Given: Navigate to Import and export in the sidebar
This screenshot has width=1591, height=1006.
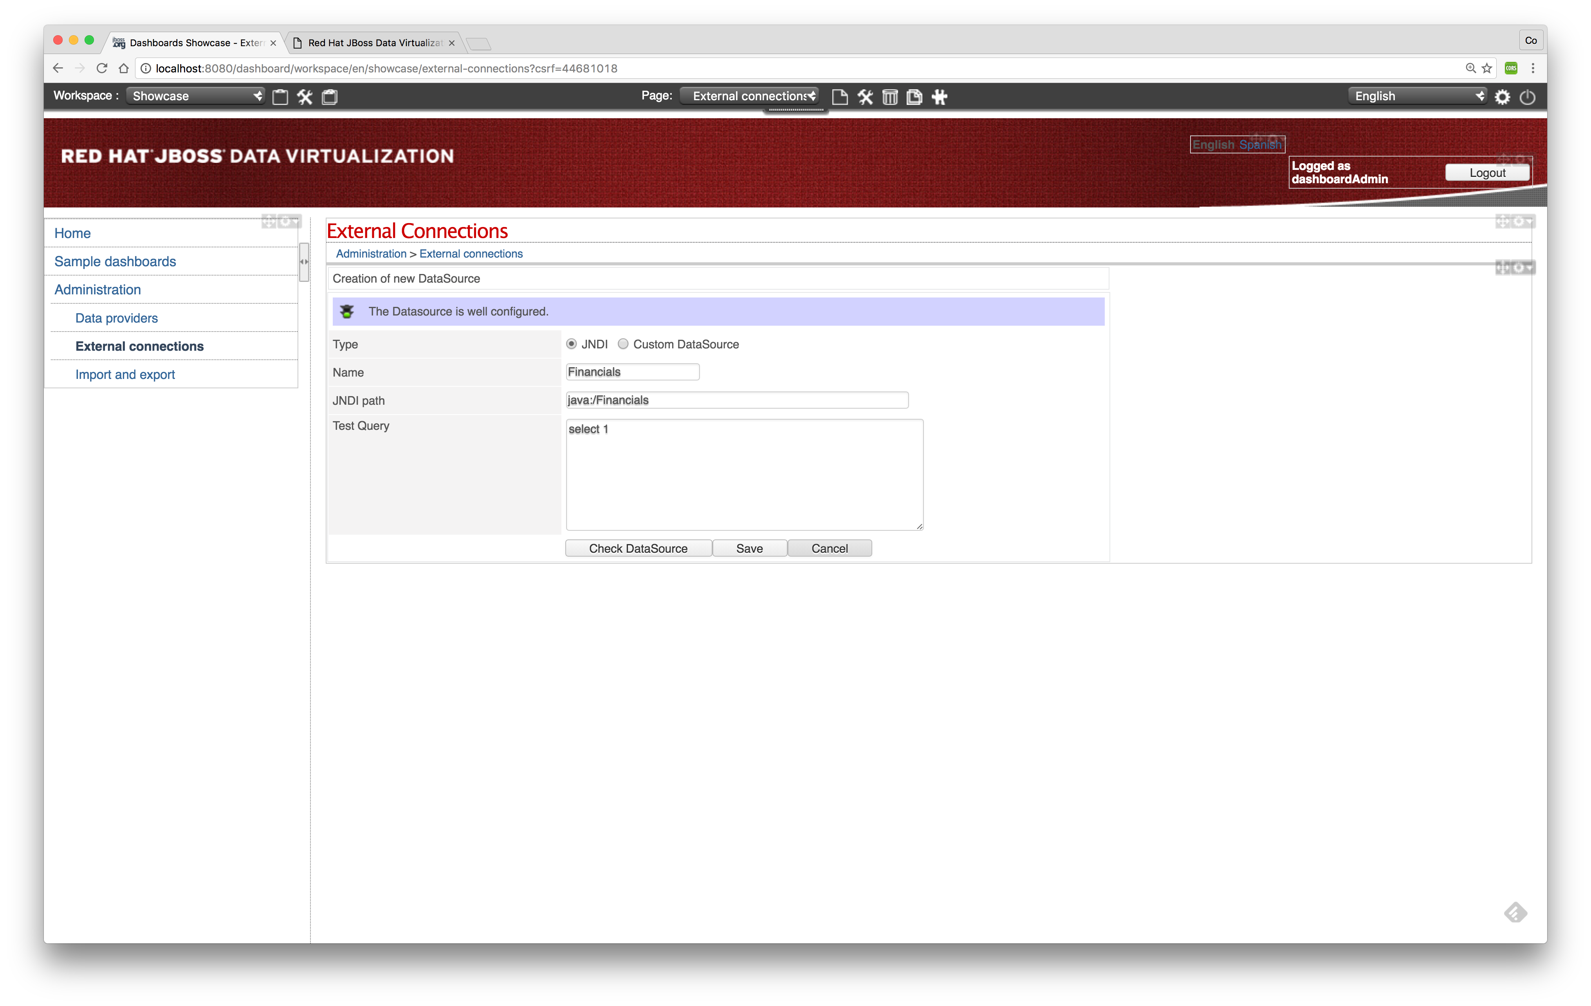Looking at the screenshot, I should 125,374.
